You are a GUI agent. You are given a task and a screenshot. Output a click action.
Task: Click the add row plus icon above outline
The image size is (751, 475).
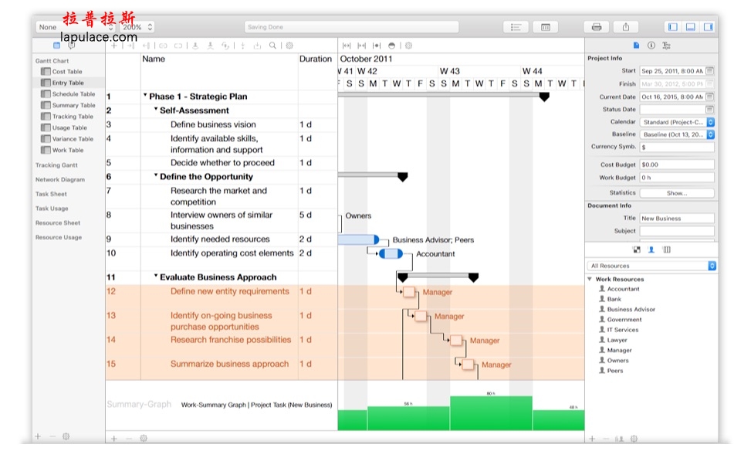click(x=114, y=46)
